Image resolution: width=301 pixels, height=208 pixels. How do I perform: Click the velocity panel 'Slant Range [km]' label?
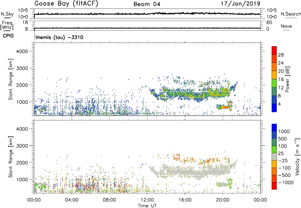(11, 157)
